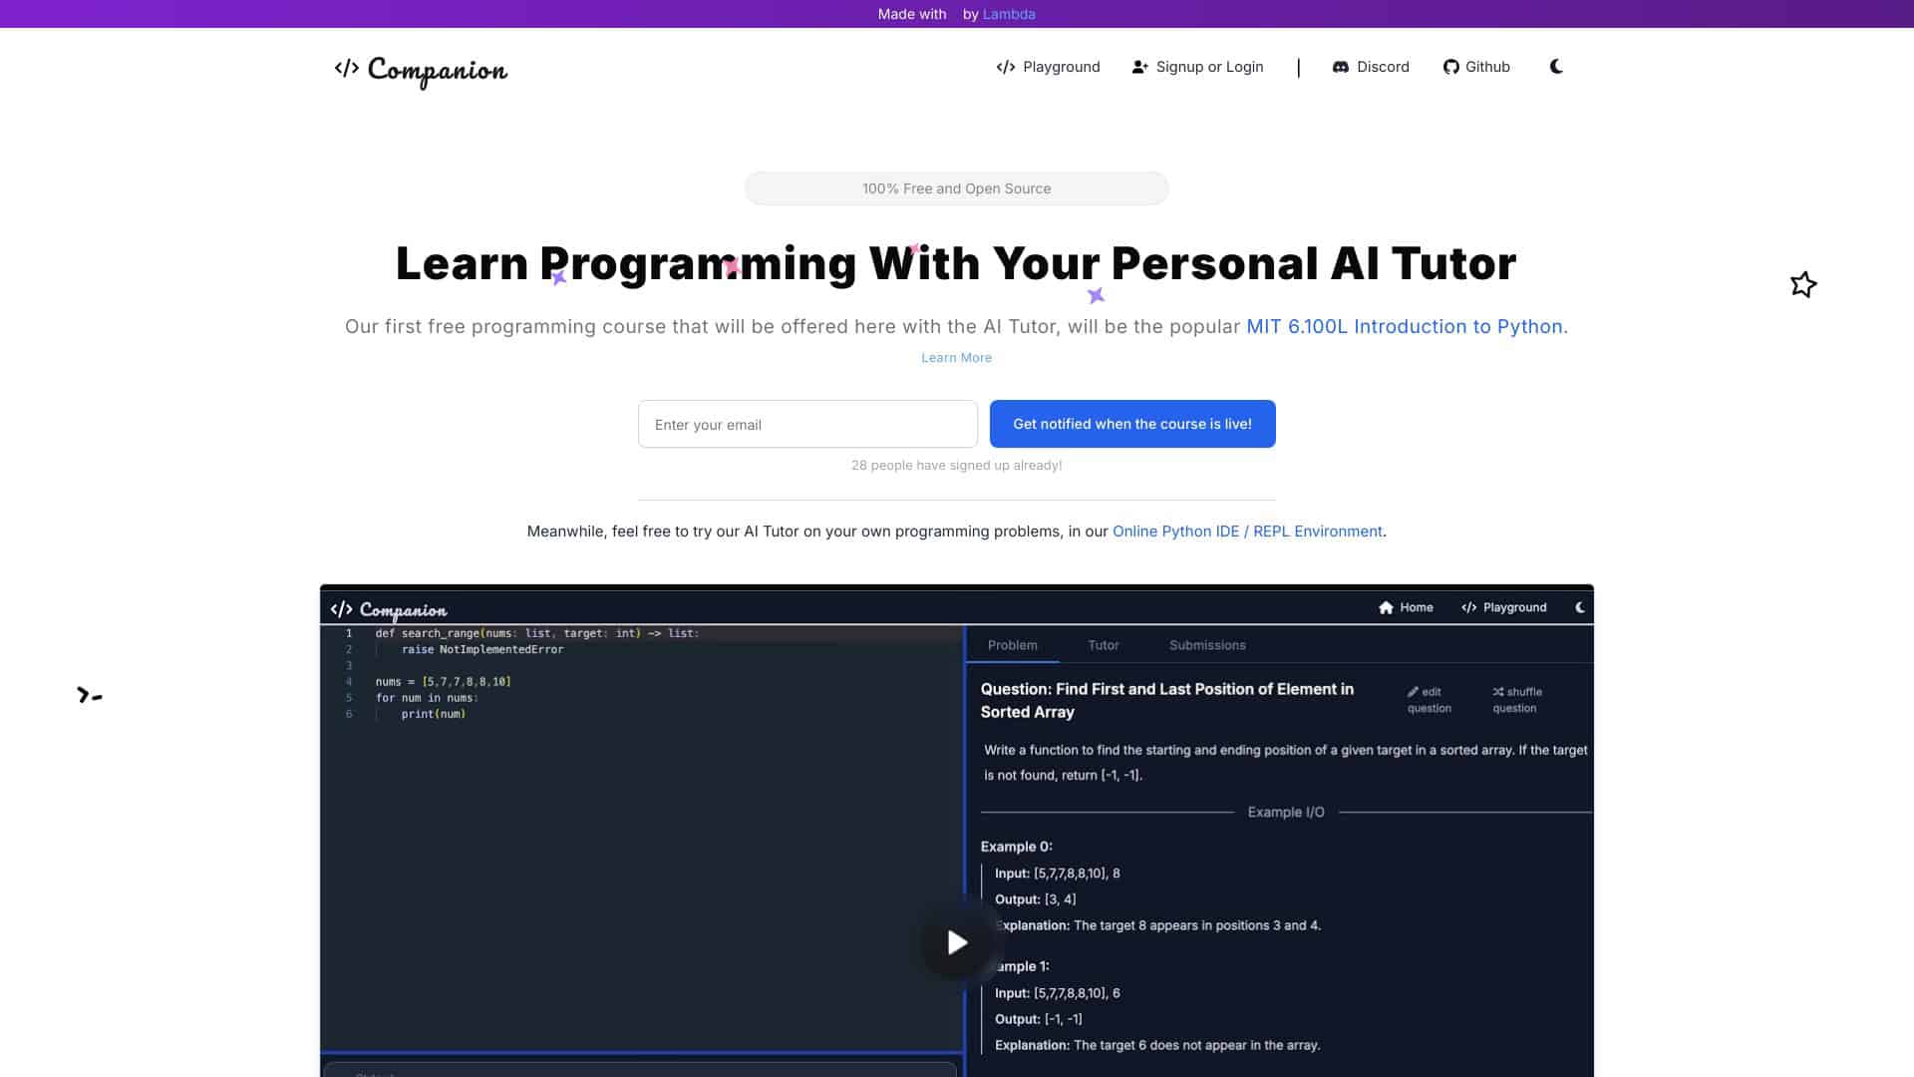The image size is (1914, 1077).
Task: Switch to the Tutor tab
Action: point(1103,645)
